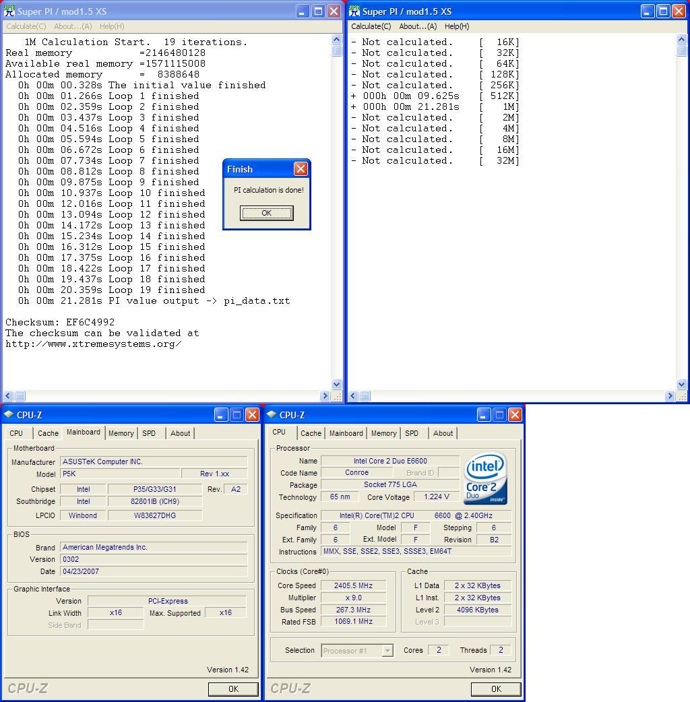
Task: Click vertical scrollbar thumb in left Super PI window
Action: pyautogui.click(x=337, y=51)
